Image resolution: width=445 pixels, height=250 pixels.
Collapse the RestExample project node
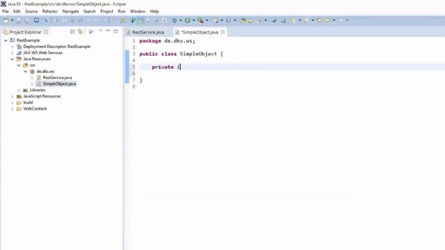[6, 40]
